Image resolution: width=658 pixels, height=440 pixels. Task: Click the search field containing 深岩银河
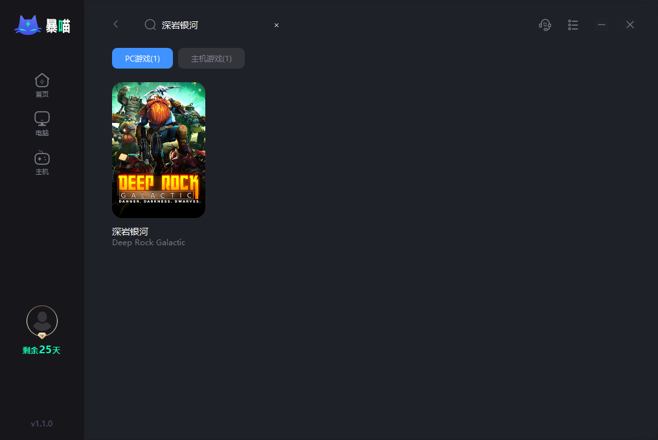212,25
